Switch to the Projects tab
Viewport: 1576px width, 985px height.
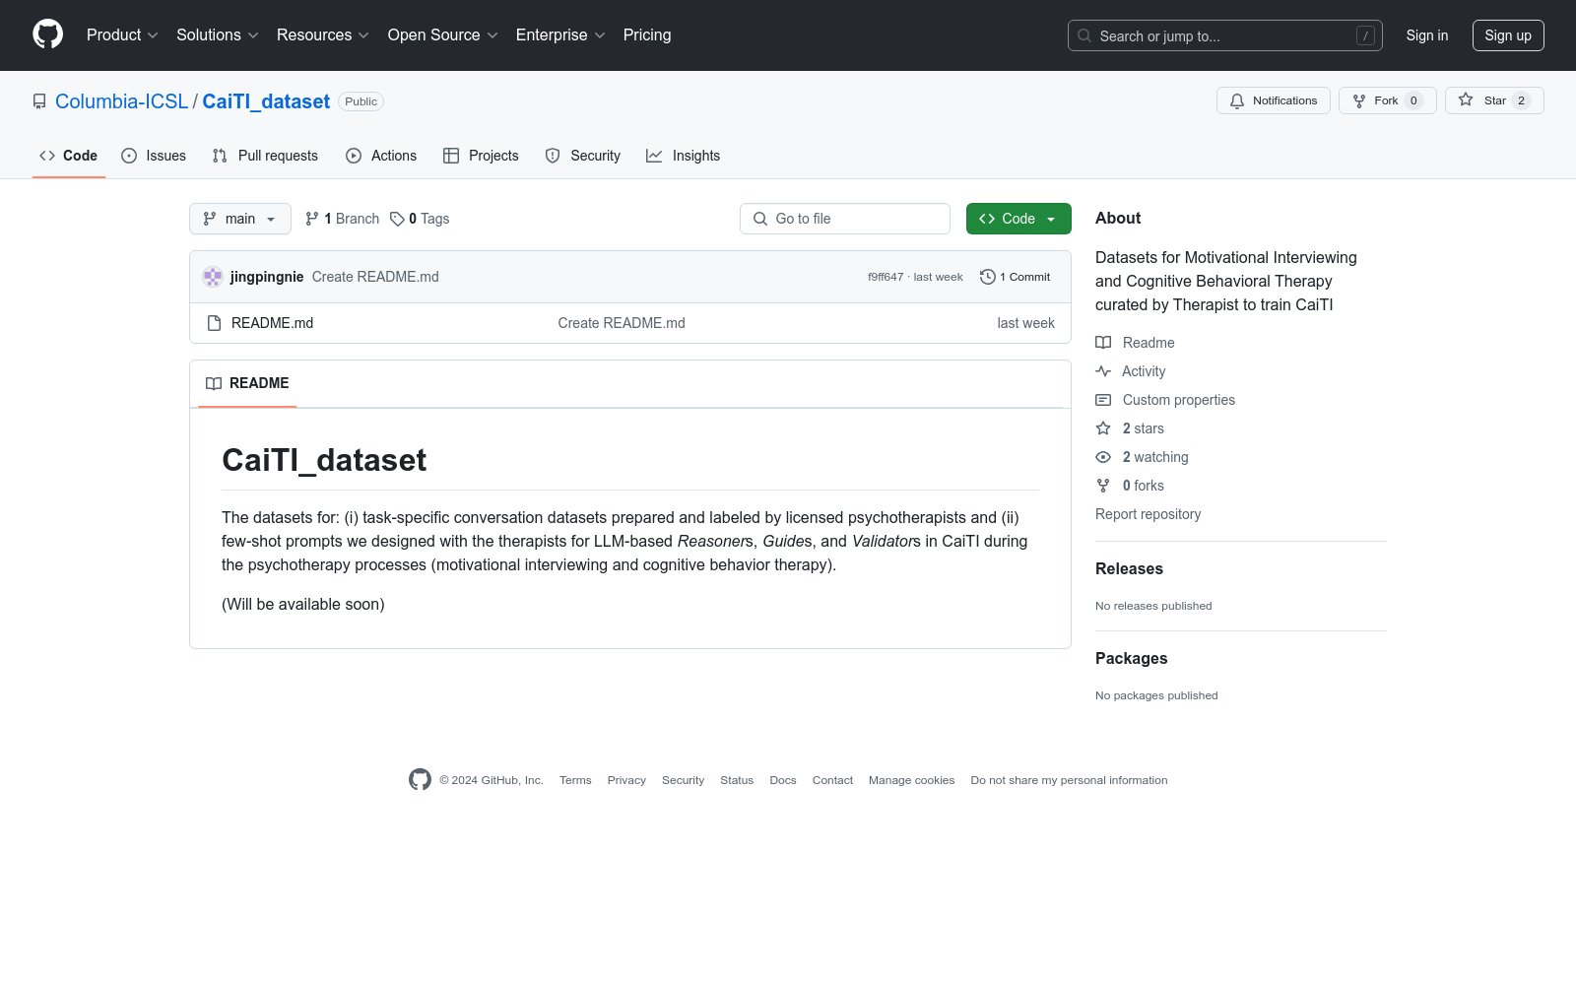click(x=481, y=156)
